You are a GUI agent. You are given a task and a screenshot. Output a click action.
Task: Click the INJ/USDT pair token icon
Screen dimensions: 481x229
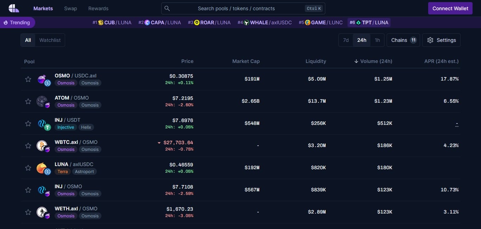pos(43,123)
